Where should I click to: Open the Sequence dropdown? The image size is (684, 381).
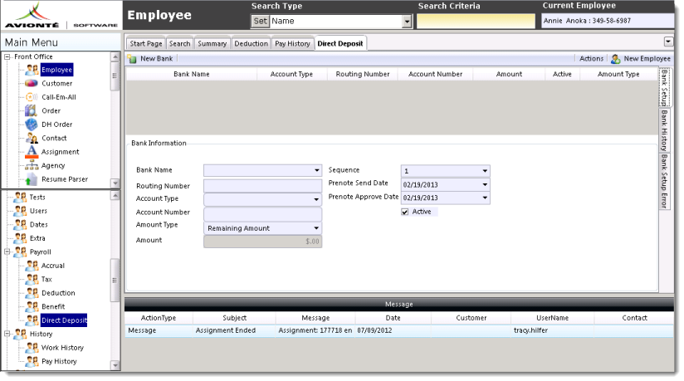(x=485, y=171)
